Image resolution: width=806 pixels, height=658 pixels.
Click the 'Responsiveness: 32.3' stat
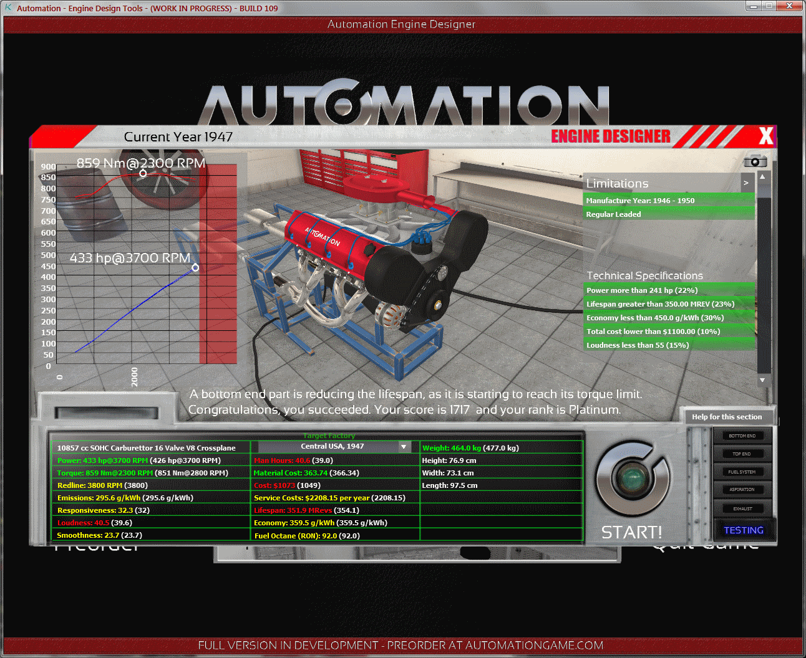[150, 510]
